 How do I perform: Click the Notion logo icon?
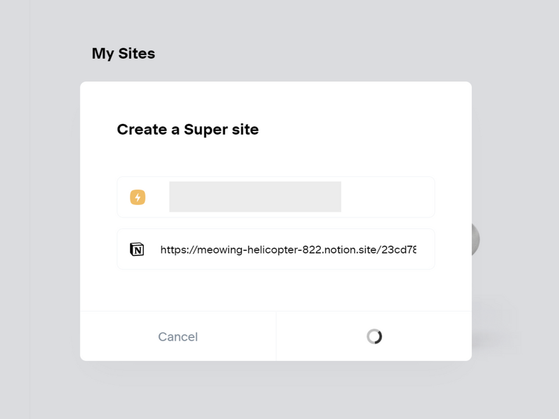pos(137,249)
